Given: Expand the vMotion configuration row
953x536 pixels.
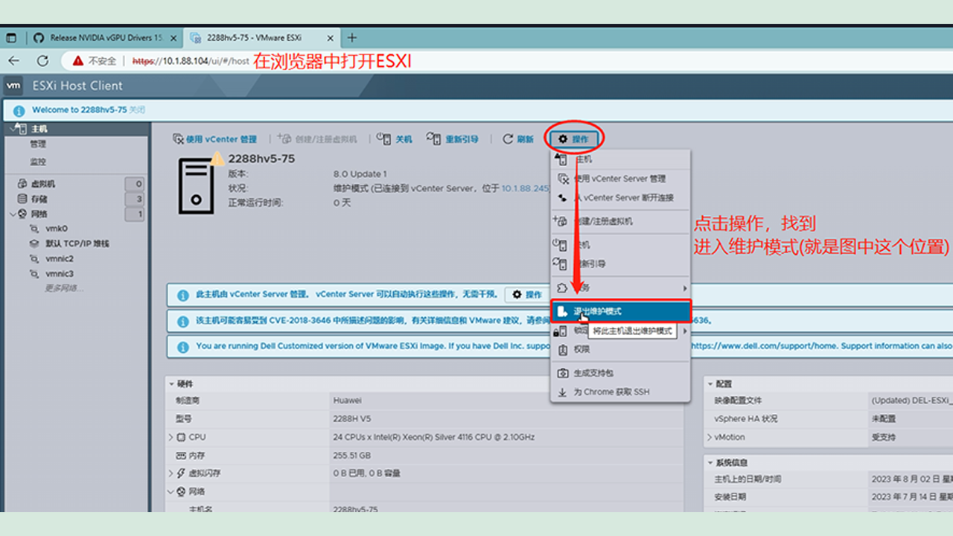Looking at the screenshot, I should click(710, 438).
